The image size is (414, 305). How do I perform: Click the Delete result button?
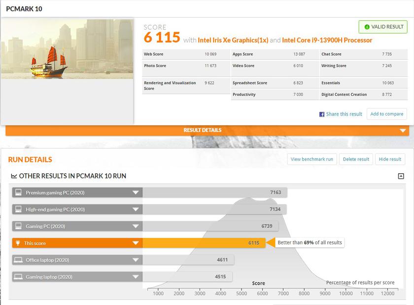tap(356, 159)
